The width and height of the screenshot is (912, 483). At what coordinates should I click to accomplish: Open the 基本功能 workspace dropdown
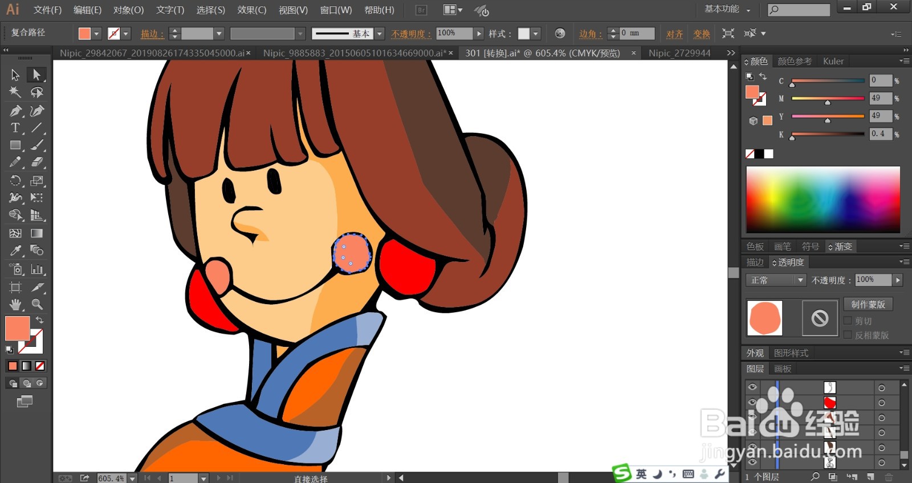pyautogui.click(x=727, y=9)
